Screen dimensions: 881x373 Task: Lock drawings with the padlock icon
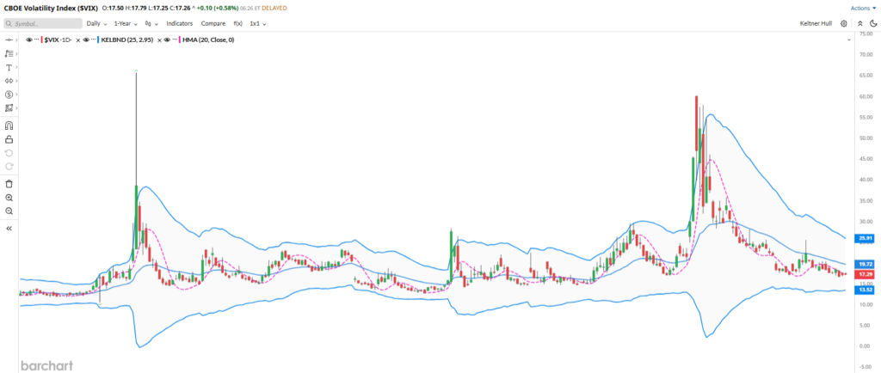pos(9,139)
